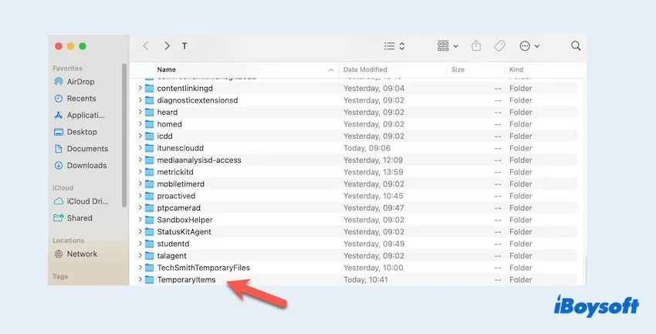656x334 pixels.
Task: Click the "Today, 09:06" date cell
Action: pos(367,148)
